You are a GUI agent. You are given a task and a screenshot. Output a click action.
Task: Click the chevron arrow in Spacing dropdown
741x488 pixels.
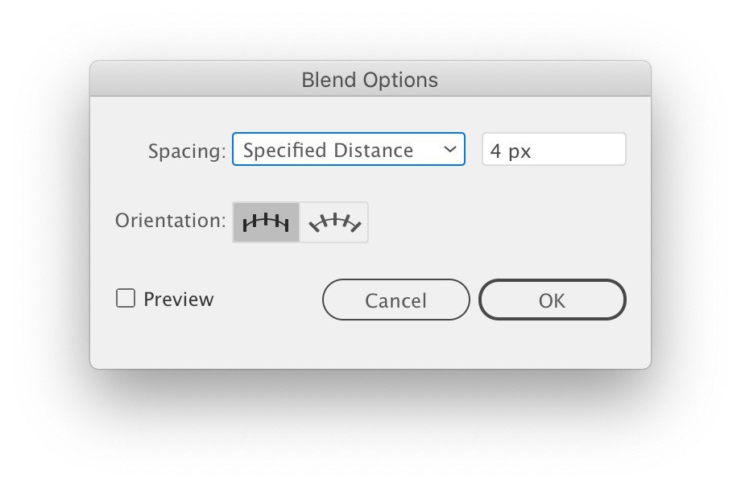(450, 149)
